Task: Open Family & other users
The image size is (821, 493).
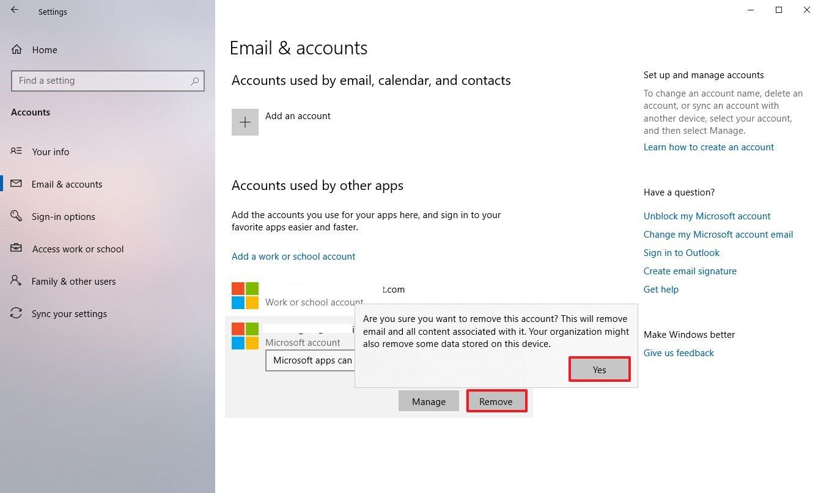Action: click(x=73, y=282)
